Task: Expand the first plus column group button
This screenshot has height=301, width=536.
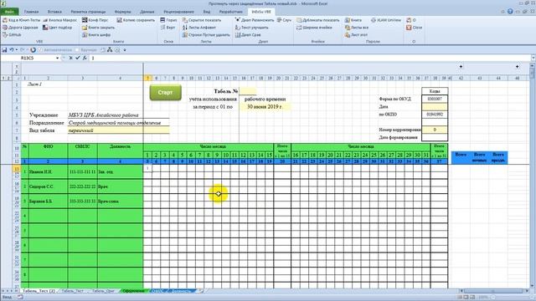Action: (461, 67)
